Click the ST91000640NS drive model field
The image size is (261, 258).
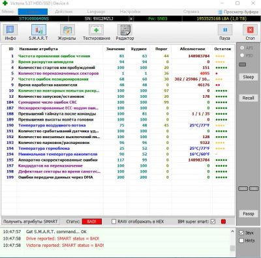click(34, 19)
